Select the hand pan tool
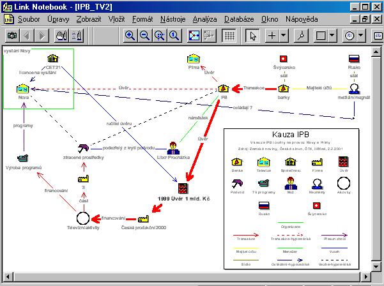 tap(61, 36)
